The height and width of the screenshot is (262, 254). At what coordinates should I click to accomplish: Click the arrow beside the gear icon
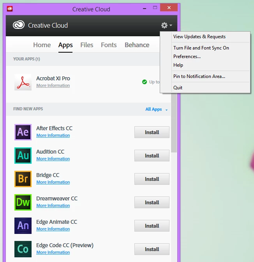[x=171, y=25]
